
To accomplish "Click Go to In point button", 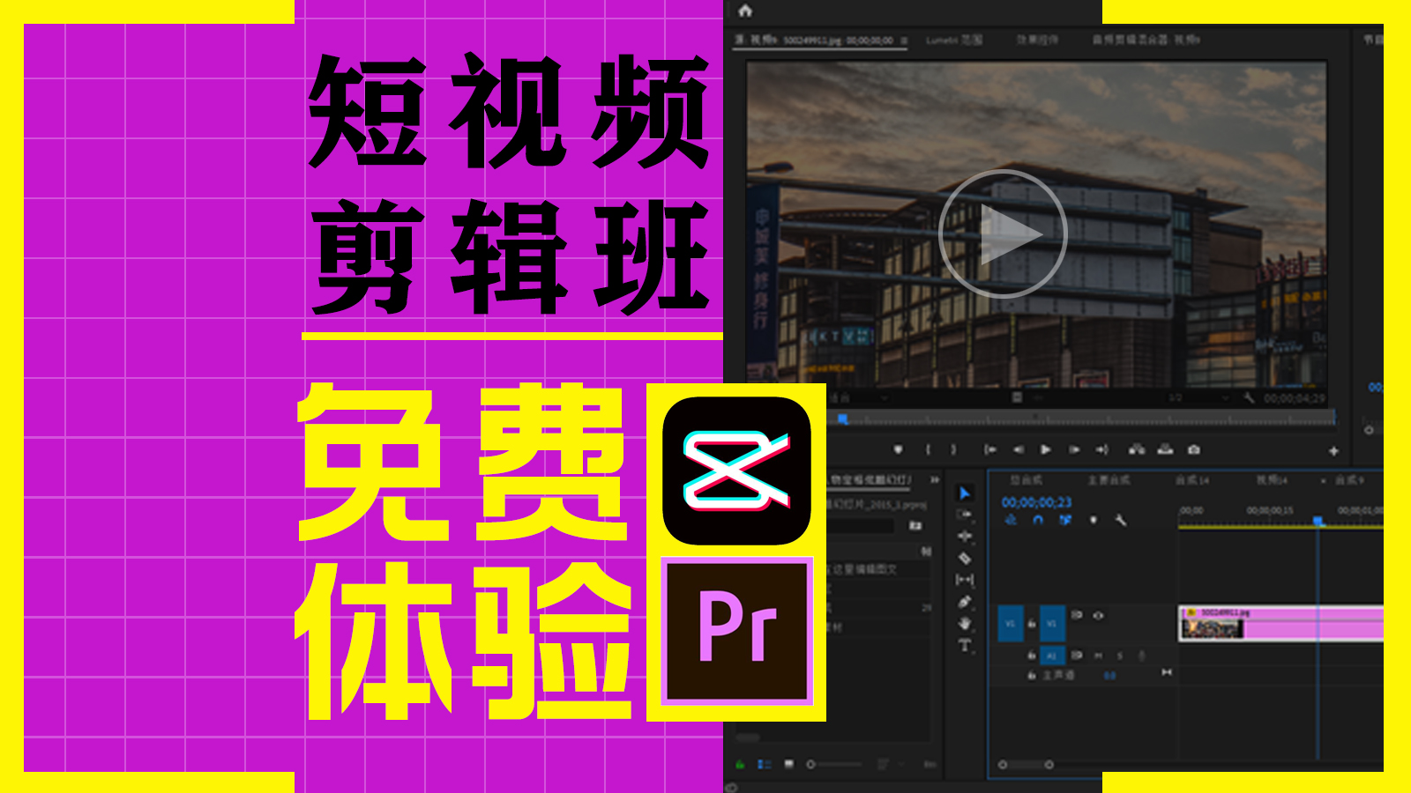I will tap(990, 449).
